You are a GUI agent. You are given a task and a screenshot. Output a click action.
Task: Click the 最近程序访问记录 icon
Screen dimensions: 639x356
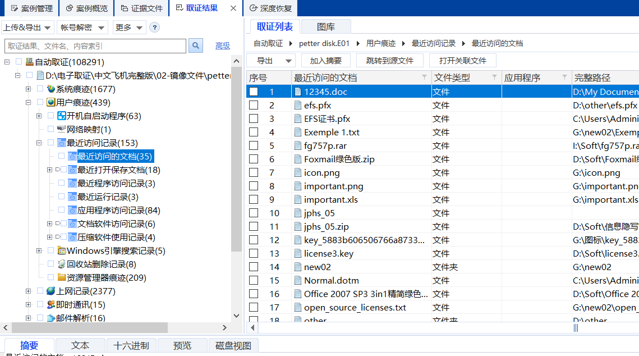[x=72, y=184]
